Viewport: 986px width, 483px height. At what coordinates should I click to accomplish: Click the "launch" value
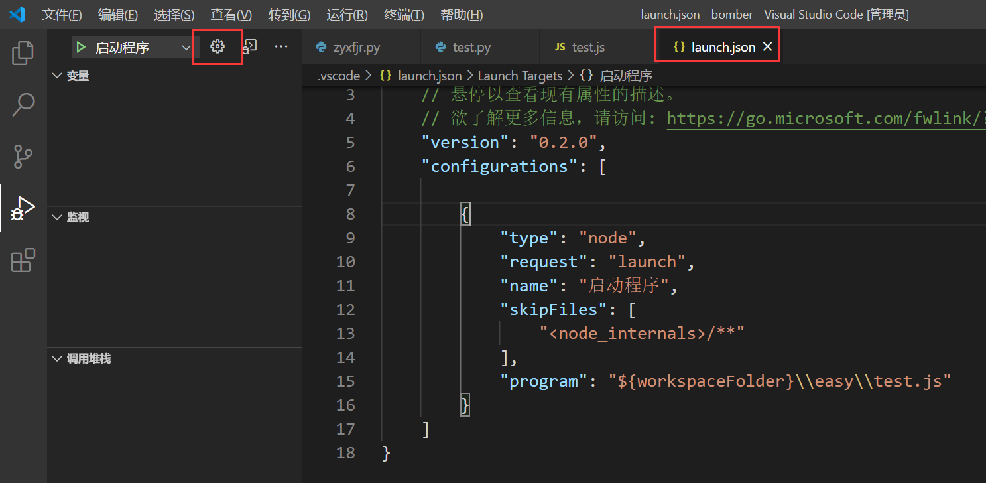click(647, 262)
